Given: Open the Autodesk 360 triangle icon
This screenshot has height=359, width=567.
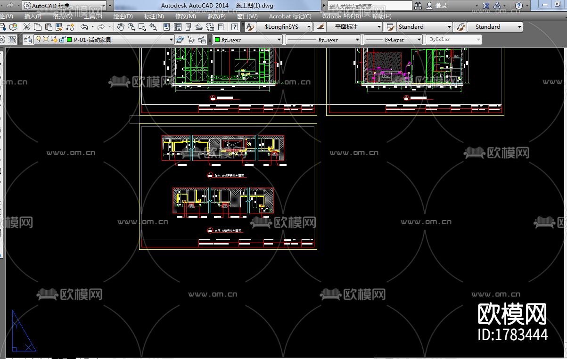Looking at the screenshot, I should click(x=497, y=6).
